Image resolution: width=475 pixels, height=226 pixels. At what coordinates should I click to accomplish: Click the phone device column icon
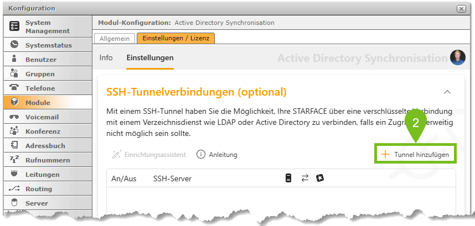pos(288,178)
